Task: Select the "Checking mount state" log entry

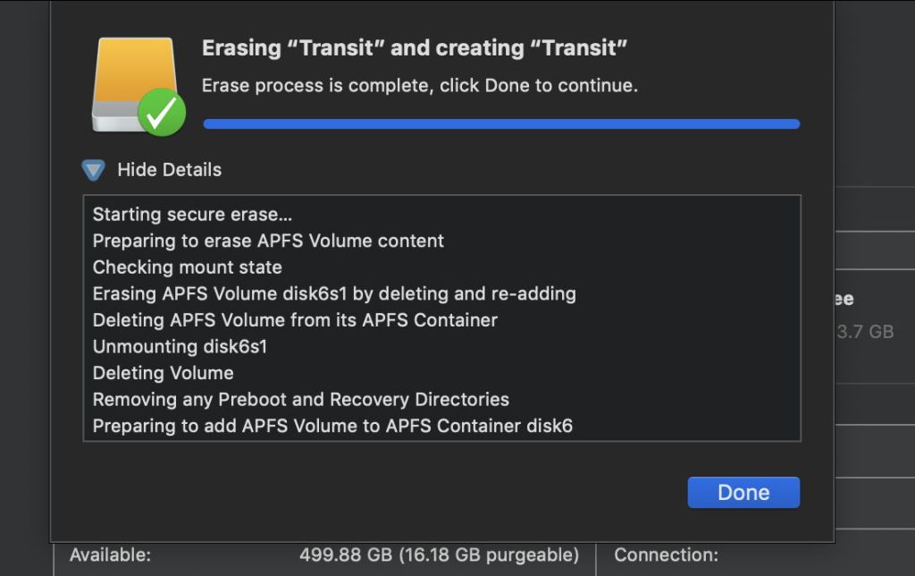Action: 187,267
